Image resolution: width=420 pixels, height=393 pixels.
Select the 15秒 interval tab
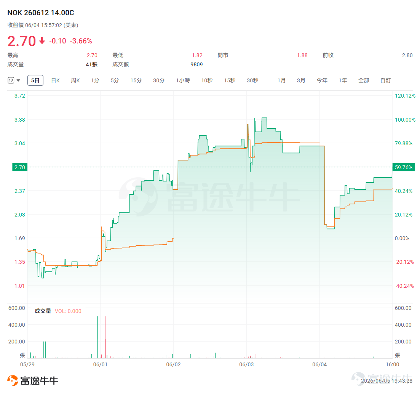[x=230, y=80]
